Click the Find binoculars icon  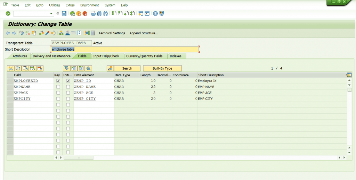click(99, 14)
